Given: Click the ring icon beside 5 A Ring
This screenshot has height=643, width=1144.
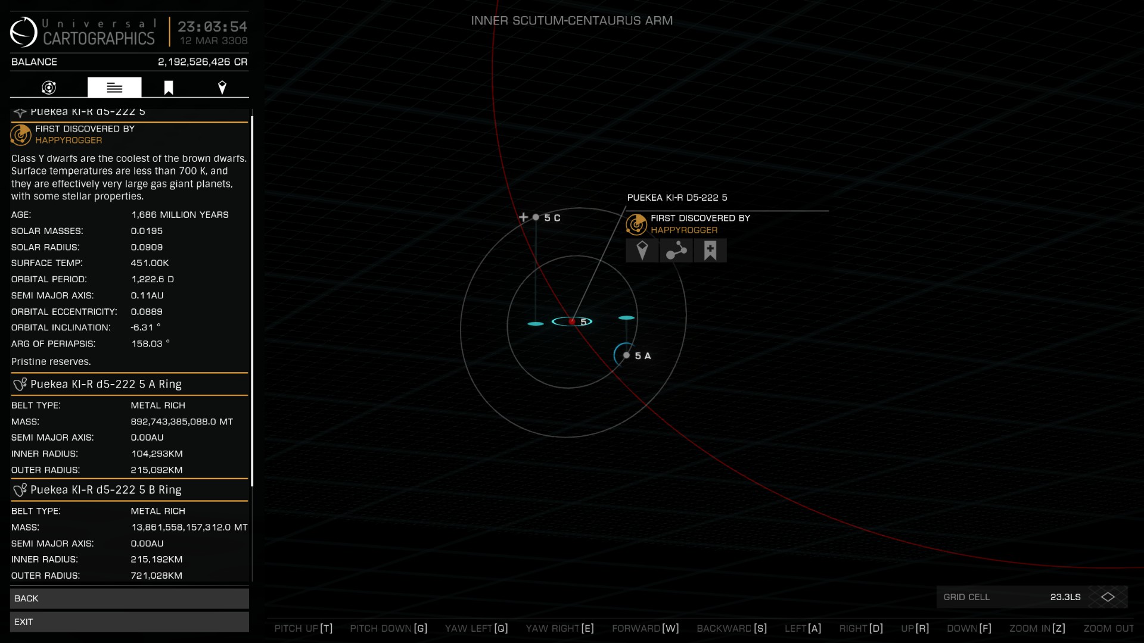Looking at the screenshot, I should [x=20, y=385].
